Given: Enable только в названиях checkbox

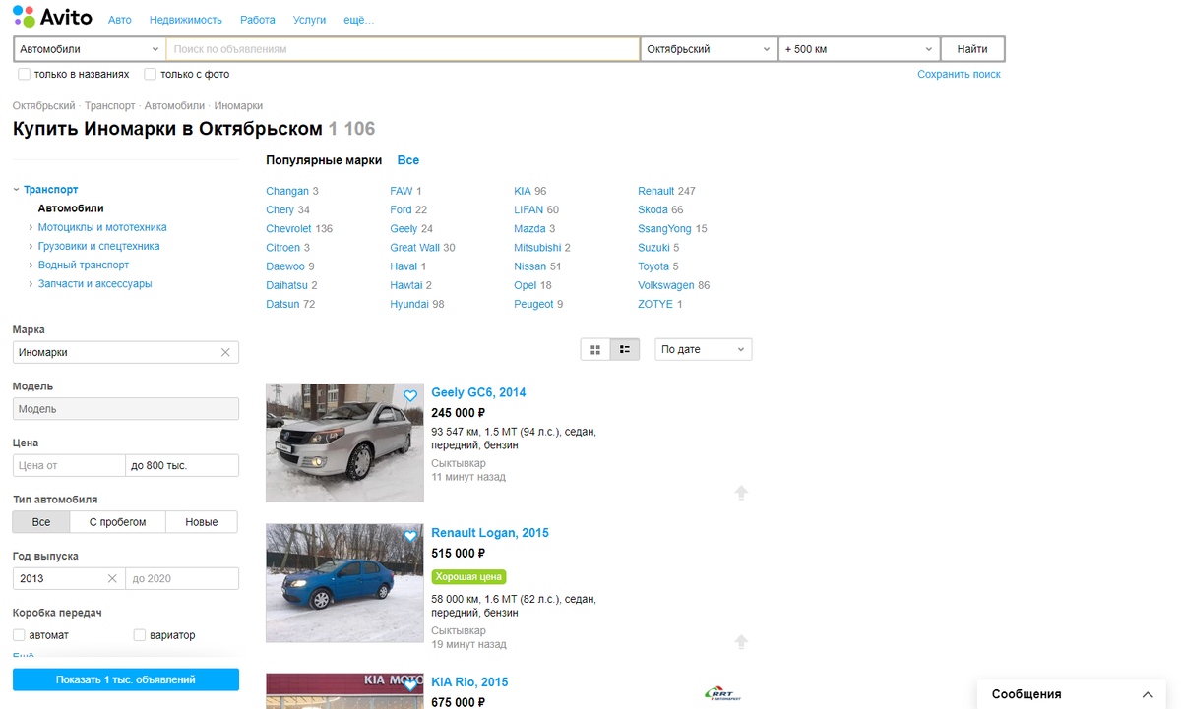Looking at the screenshot, I should coord(24,74).
